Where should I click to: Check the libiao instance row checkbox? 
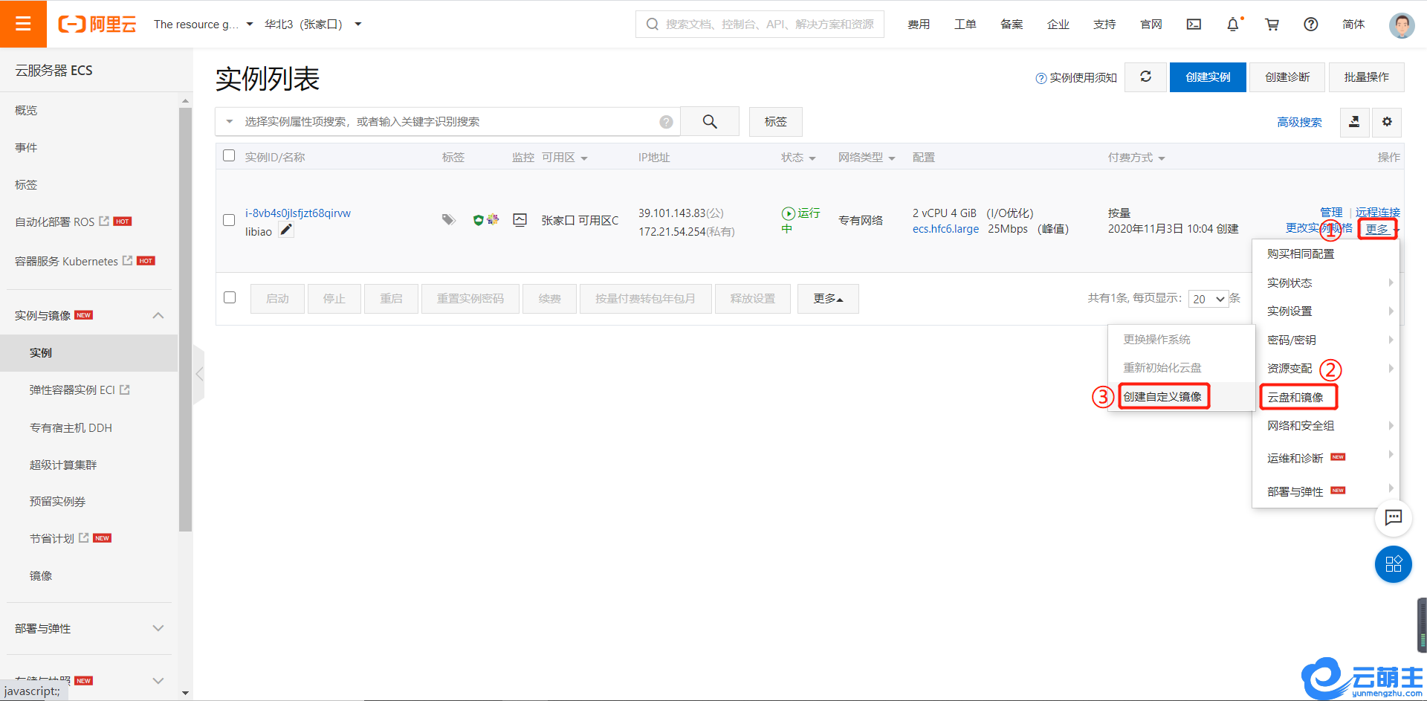point(229,220)
